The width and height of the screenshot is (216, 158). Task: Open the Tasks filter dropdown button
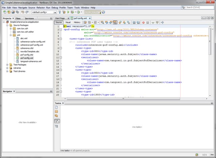coord(57,121)
